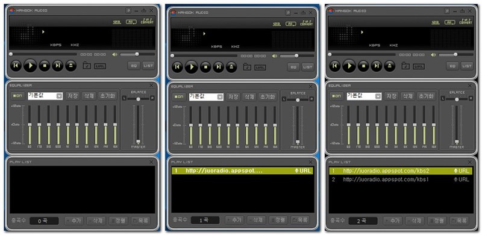The image size is (482, 235).
Task: Click the seek bar in the 1 곡 player
Action: tap(204, 55)
